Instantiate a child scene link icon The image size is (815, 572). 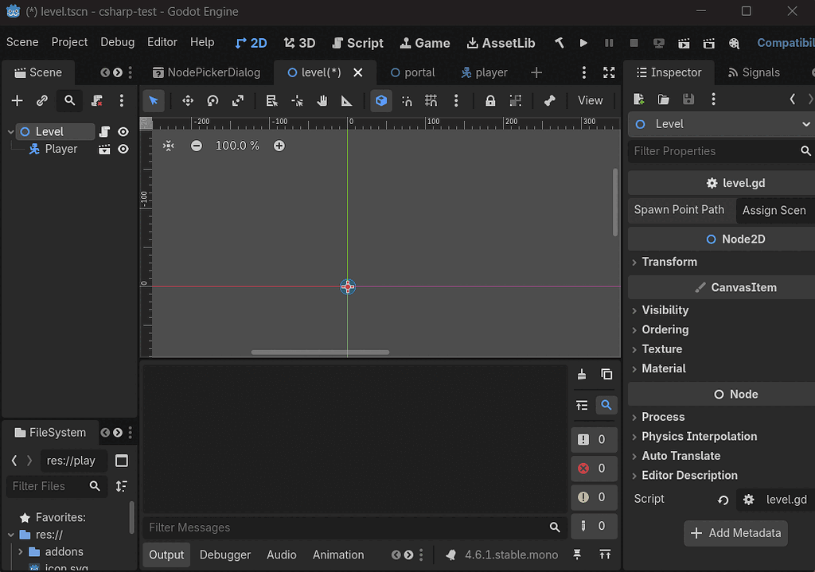click(x=42, y=100)
